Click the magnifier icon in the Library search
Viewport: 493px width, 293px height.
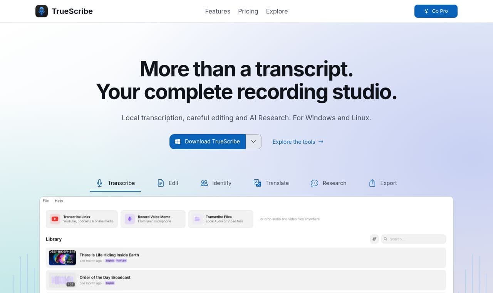386,239
